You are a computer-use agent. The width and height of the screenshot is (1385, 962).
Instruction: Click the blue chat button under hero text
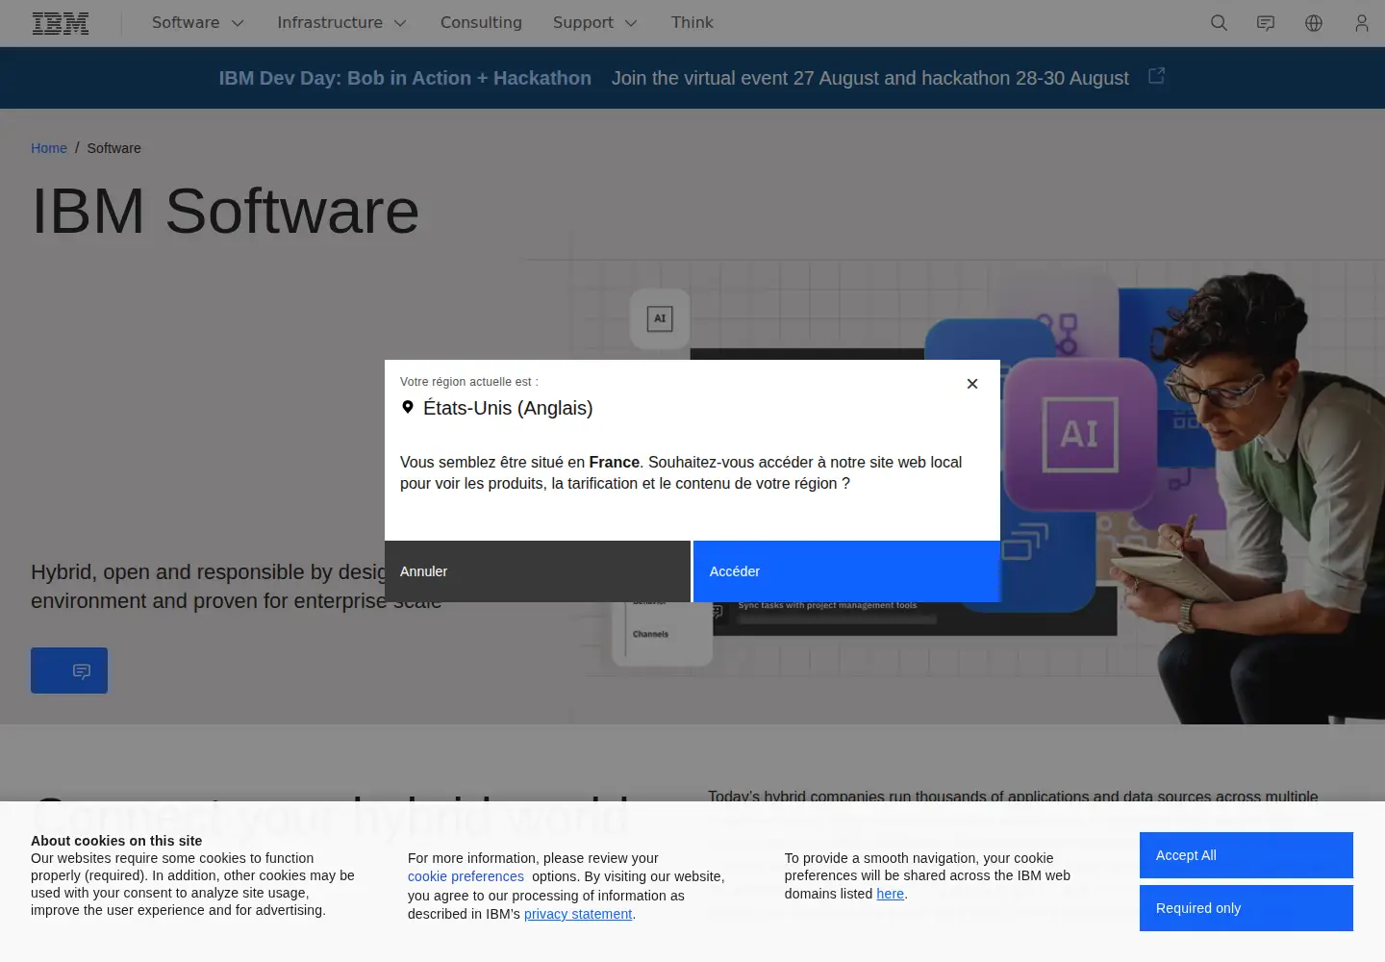(x=69, y=671)
